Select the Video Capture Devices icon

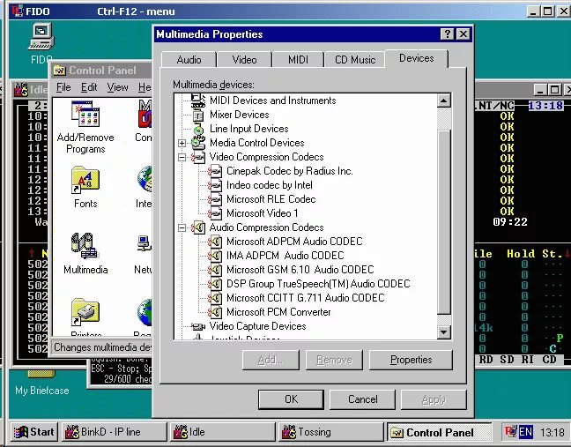[198, 326]
